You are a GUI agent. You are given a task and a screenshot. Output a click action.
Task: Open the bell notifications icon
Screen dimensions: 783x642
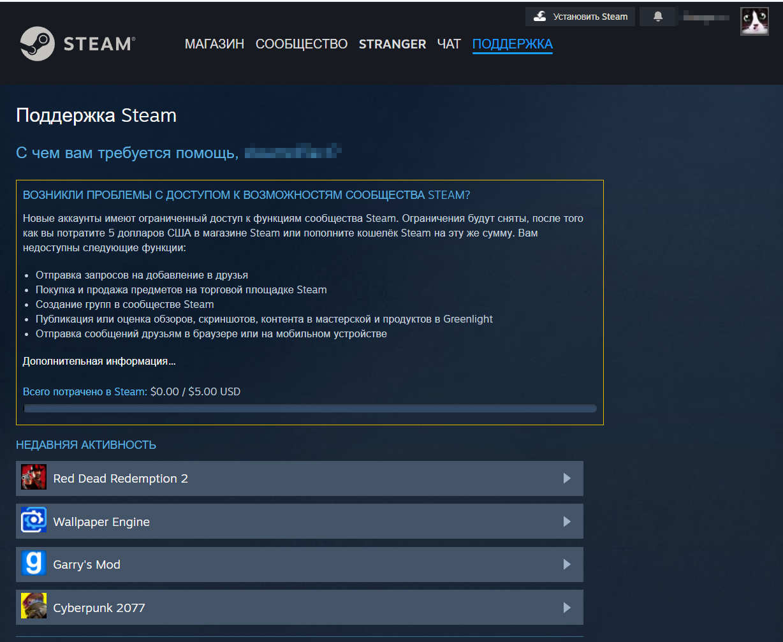click(x=657, y=16)
